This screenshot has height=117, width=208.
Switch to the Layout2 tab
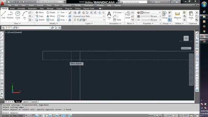34,102
